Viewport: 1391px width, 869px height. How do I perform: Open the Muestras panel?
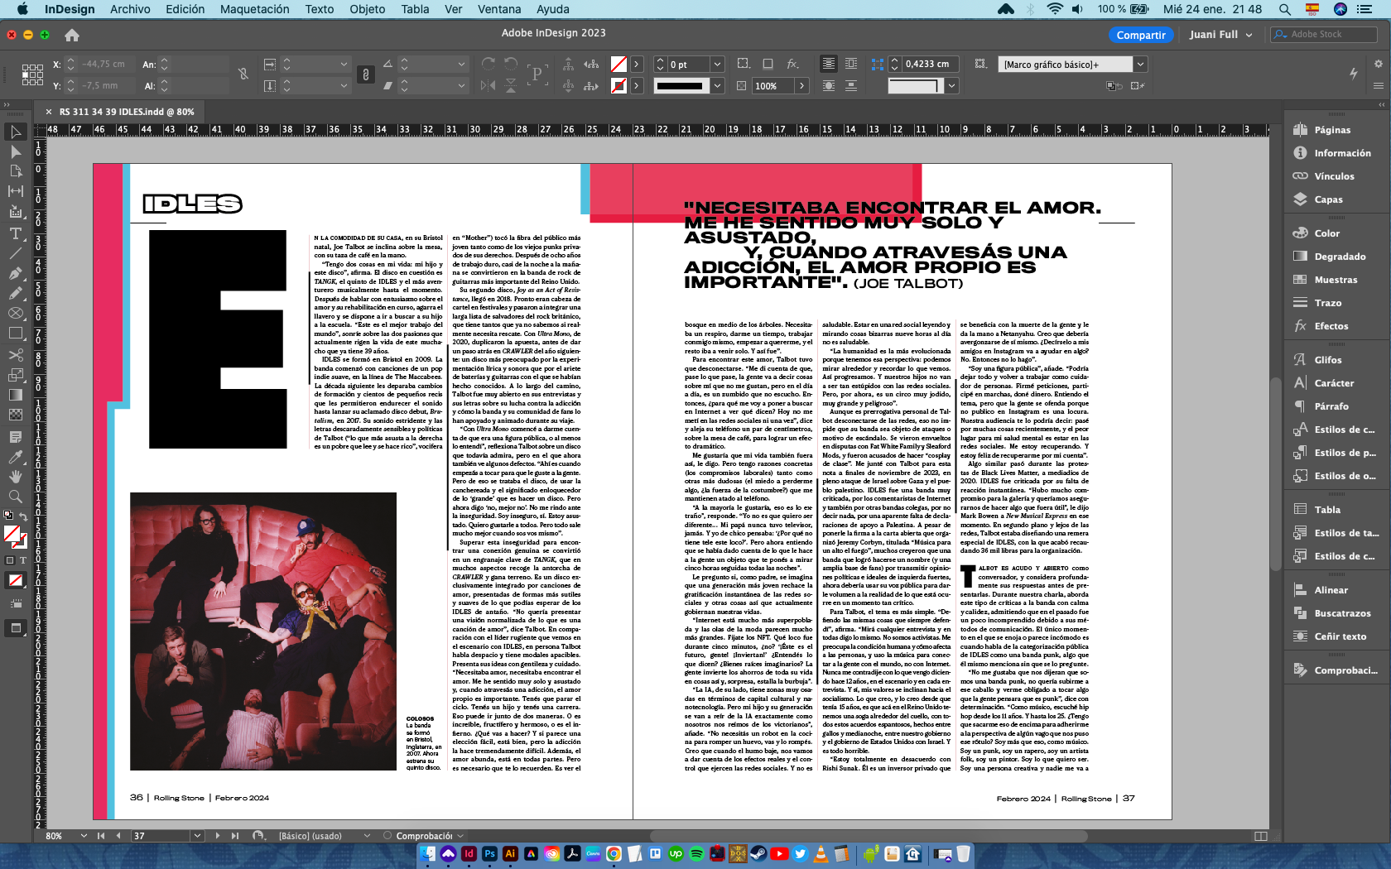1336,280
